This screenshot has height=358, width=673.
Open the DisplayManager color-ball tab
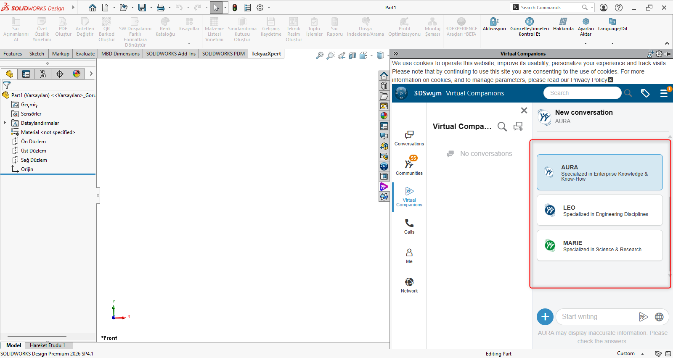[x=77, y=74]
